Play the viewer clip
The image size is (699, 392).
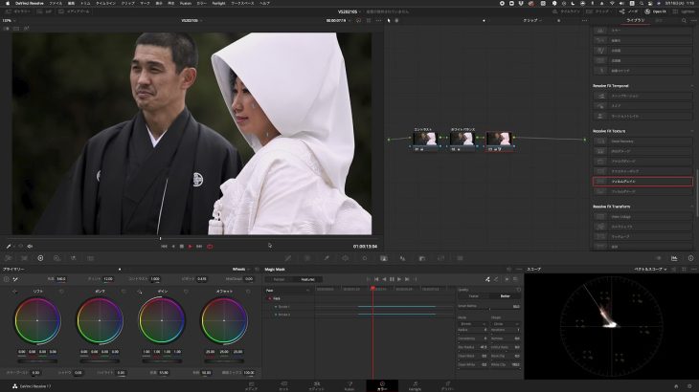(x=191, y=246)
